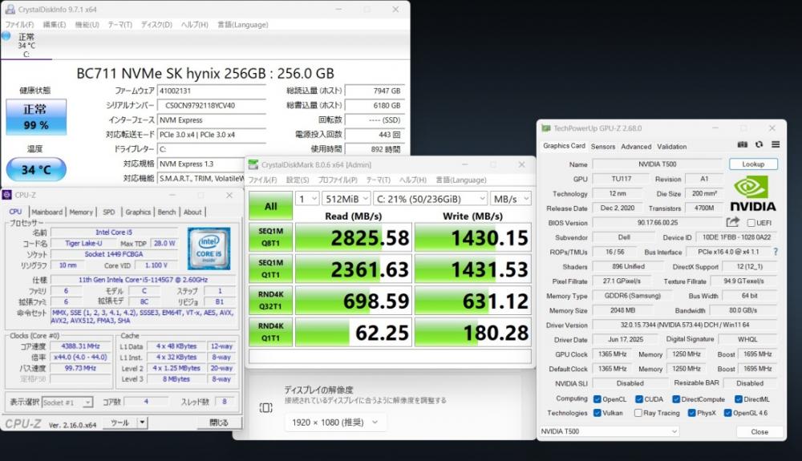The width and height of the screenshot is (802, 461).
Task: Click the blue disk status circle icon
Action: [6, 36]
